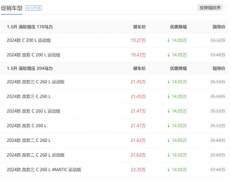Click the 综合优惠 tag
This screenshot has height=181, width=231.
point(33,8)
